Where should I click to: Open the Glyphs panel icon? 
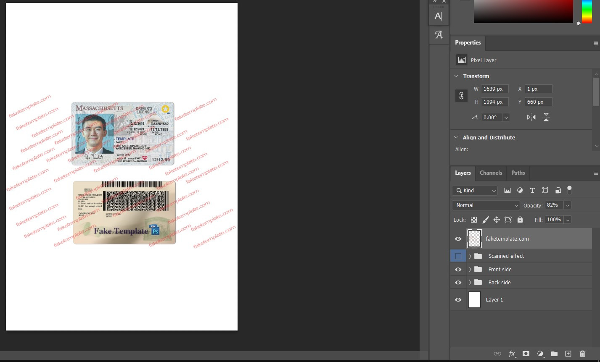(x=439, y=35)
